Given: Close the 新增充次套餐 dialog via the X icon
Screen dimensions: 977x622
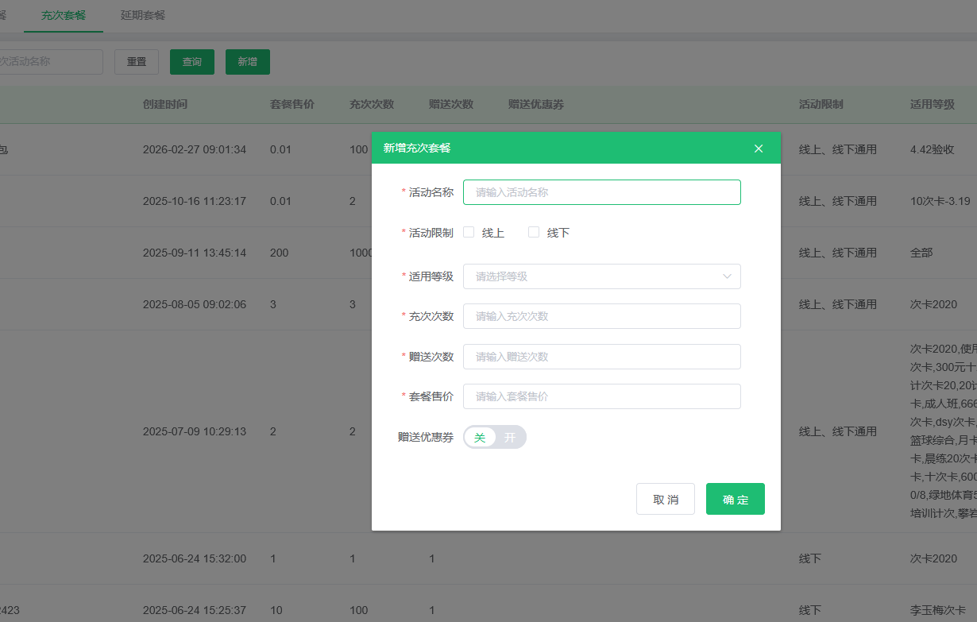Looking at the screenshot, I should 758,148.
